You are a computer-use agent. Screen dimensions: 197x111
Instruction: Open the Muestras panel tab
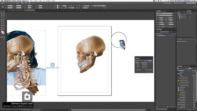(180, 66)
